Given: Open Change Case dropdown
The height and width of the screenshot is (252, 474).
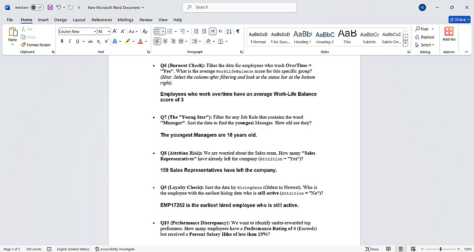Looking at the screenshot, I should [x=133, y=31].
